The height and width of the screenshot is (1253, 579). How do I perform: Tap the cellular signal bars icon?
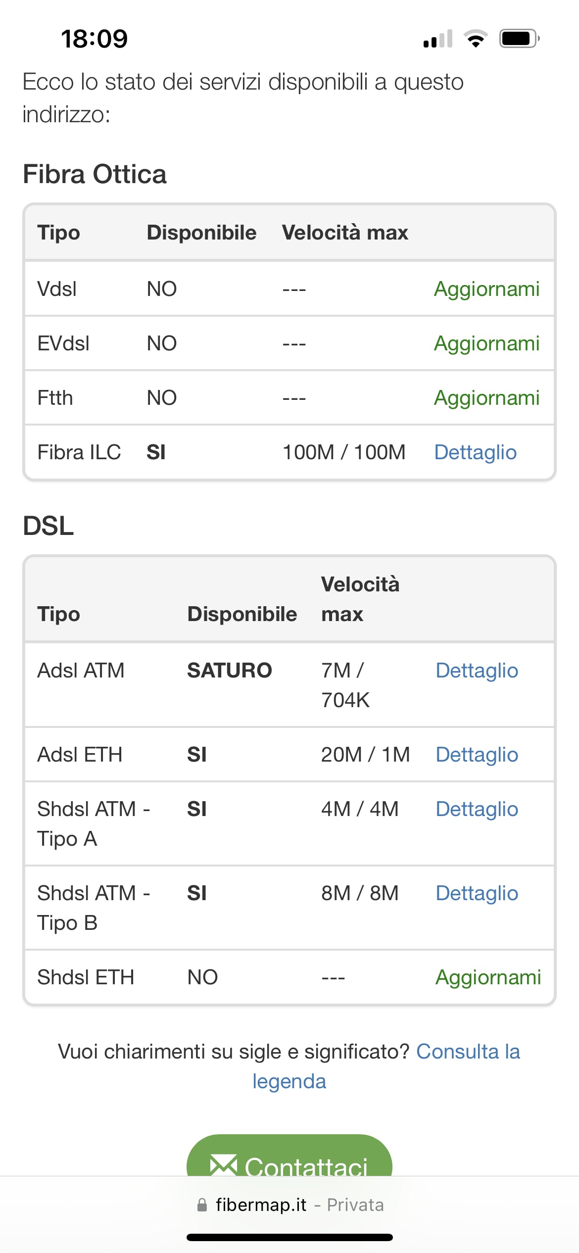(x=438, y=39)
